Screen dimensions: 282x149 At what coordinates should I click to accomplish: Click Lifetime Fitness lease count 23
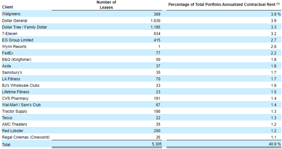pyautogui.click(x=158, y=92)
